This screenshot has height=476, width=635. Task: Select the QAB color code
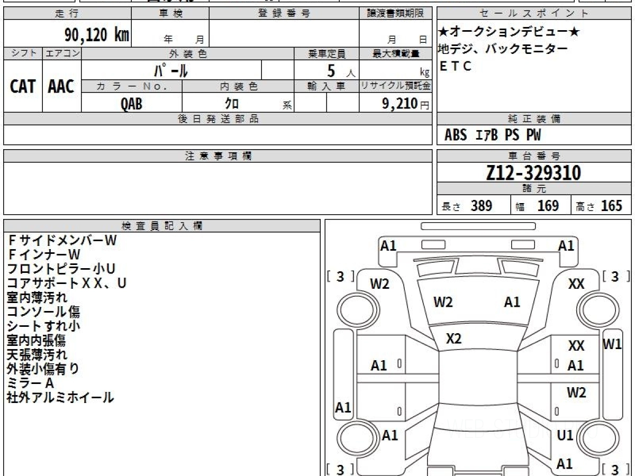[131, 103]
